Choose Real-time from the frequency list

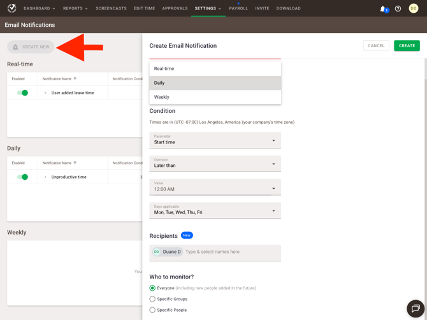pos(215,69)
